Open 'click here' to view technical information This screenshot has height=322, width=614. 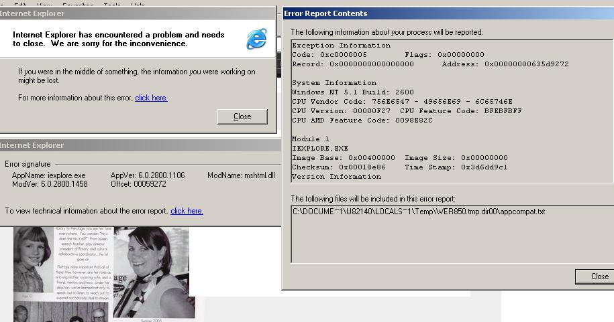pyautogui.click(x=187, y=211)
